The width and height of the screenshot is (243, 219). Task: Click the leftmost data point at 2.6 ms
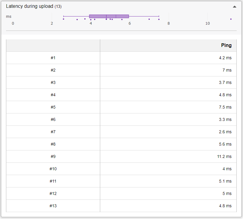point(64,19)
